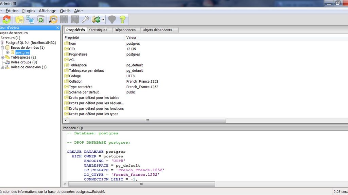Image resolution: width=348 pixels, height=195 pixels.
Task: Expand the Rôles de connexion node
Action: (2, 67)
